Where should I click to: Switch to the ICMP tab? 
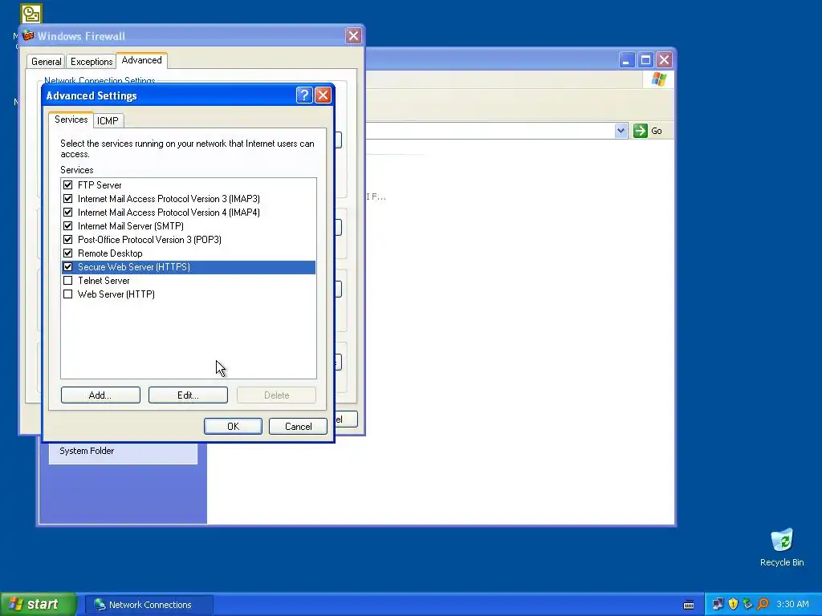(x=108, y=121)
